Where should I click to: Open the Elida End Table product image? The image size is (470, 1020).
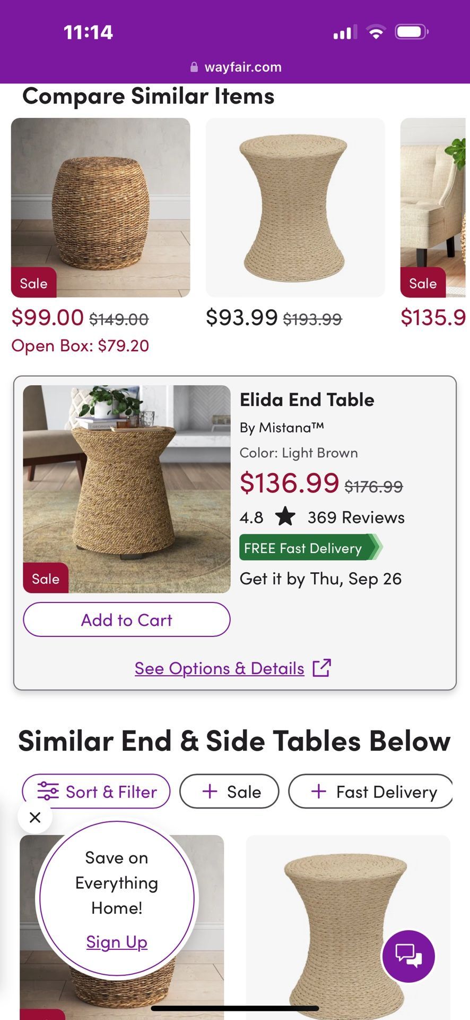(x=126, y=489)
